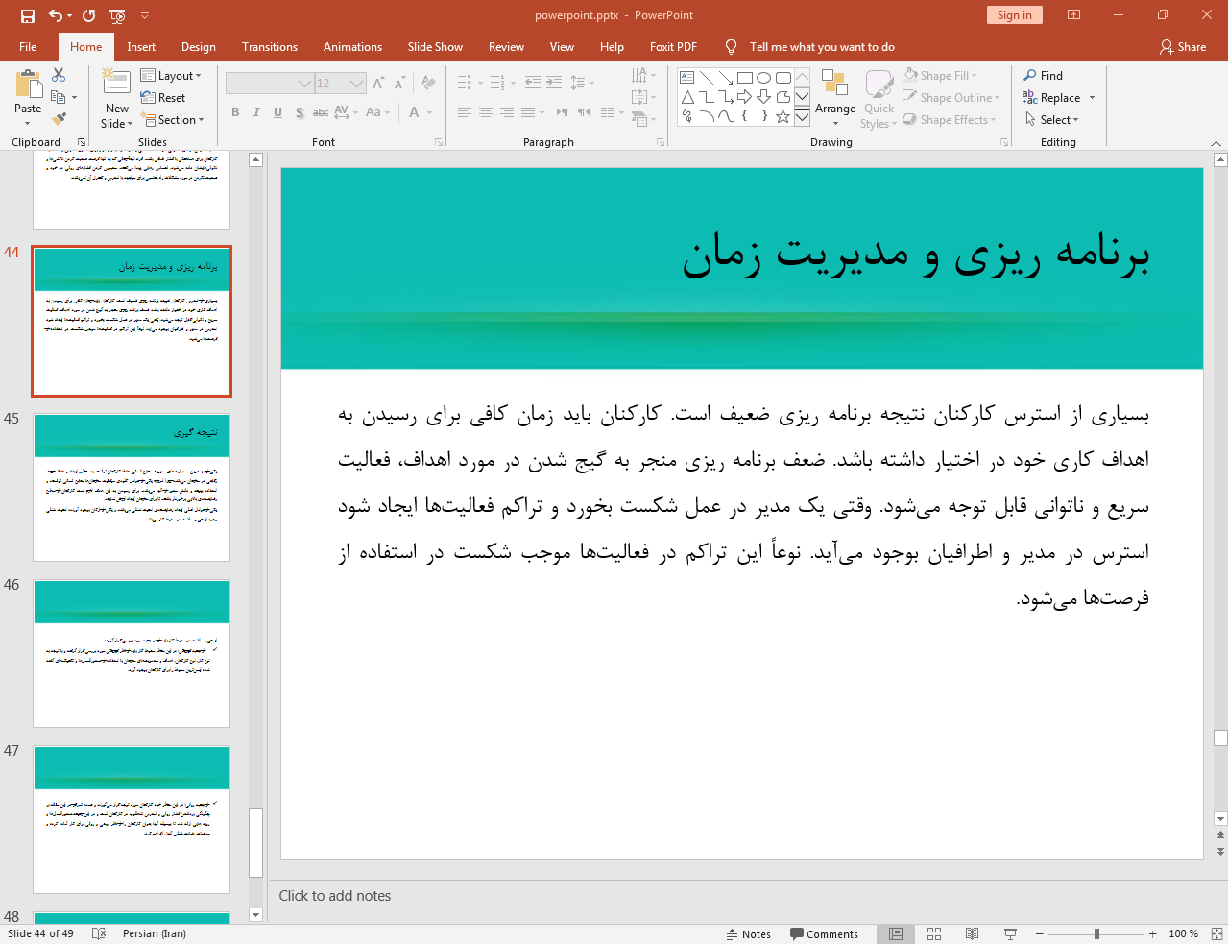1228x944 pixels.
Task: Cut the selection with the scissors icon
Action: 59,75
